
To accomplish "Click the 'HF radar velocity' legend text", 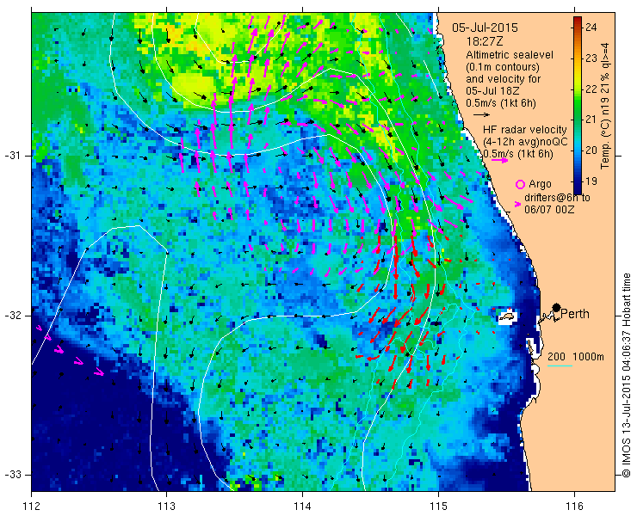I will [x=524, y=130].
